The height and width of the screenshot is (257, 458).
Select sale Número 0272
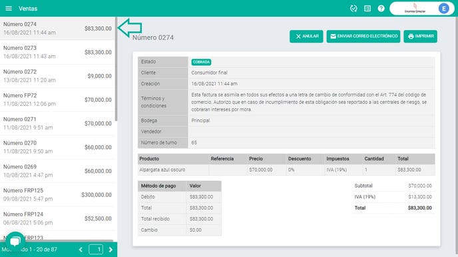tap(57, 76)
